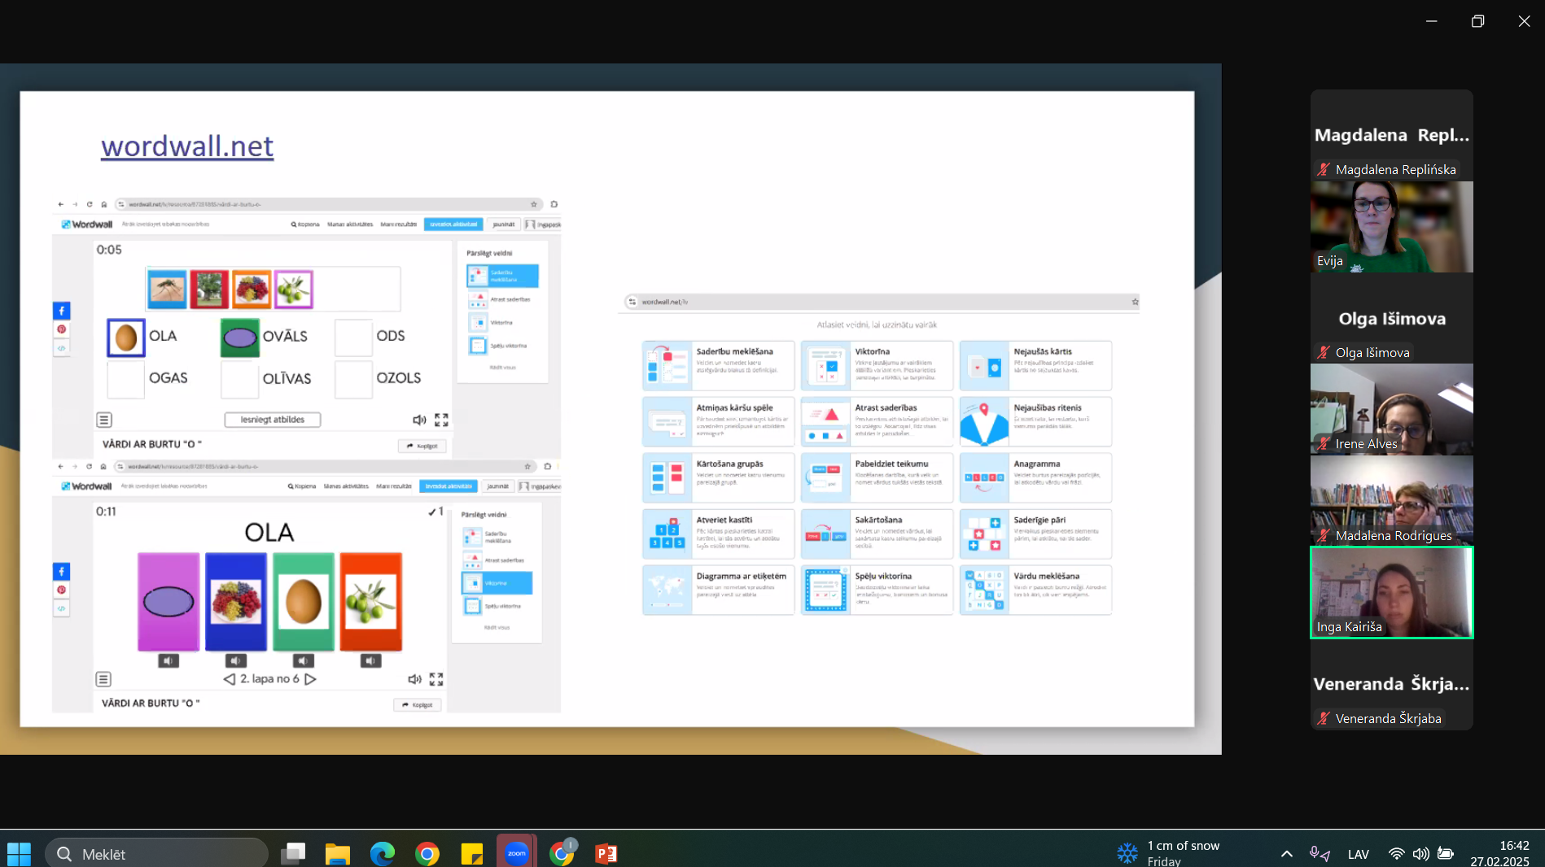Open the Sticky Notes taskbar icon
The width and height of the screenshot is (1545, 867).
471,853
